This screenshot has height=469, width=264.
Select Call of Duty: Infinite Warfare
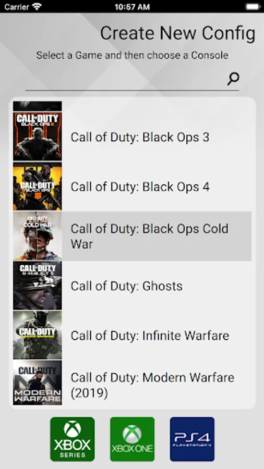point(132,335)
